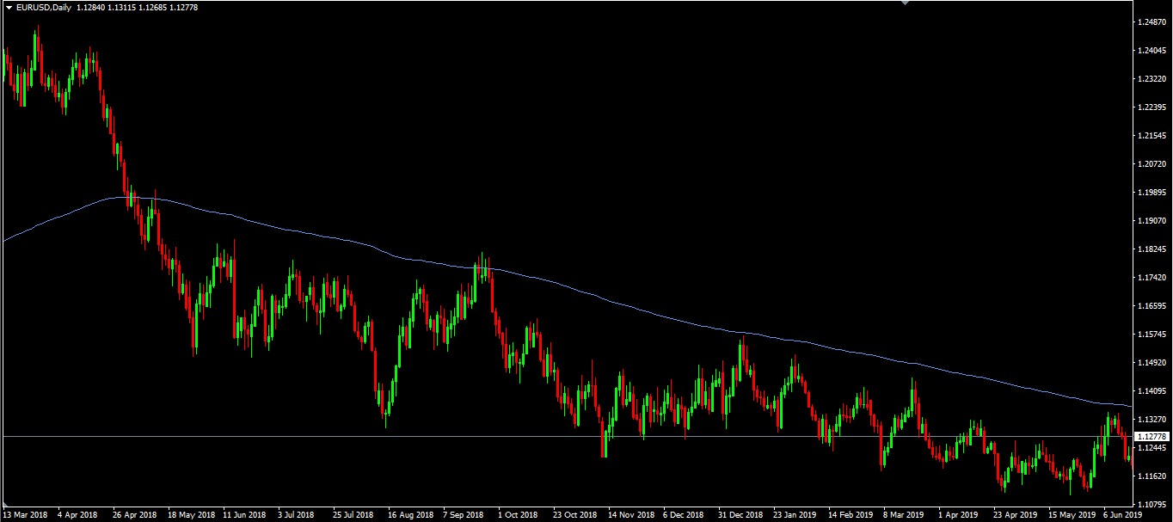Viewport: 1173px width, 522px height.
Task: Click the 15 May 2019 date label
Action: pyautogui.click(x=1071, y=515)
